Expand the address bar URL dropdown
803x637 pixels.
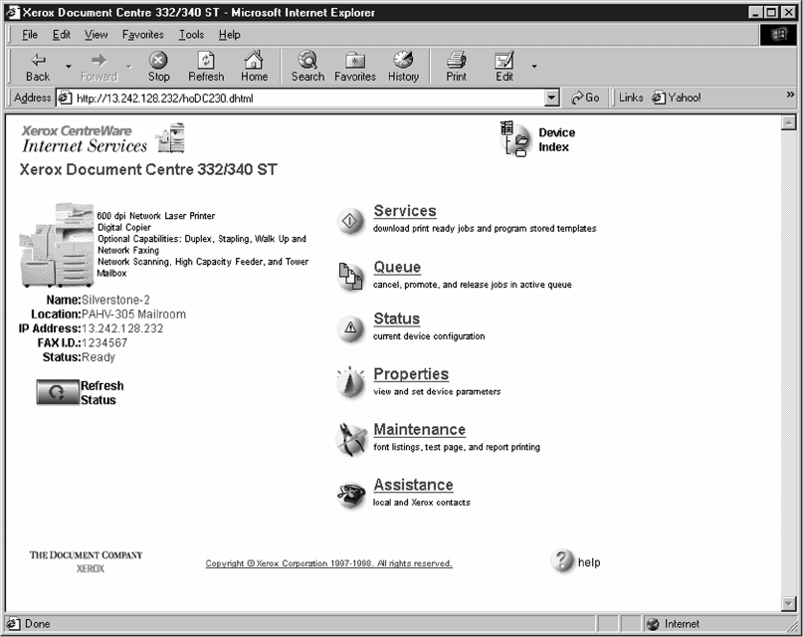tap(551, 98)
